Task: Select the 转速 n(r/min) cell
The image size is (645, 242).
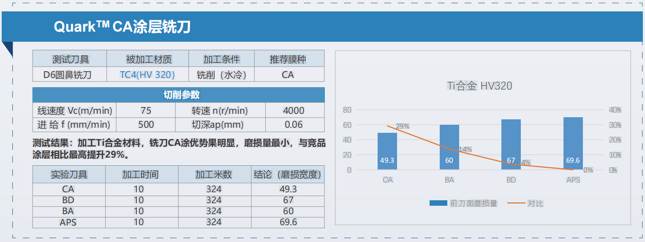Action: click(x=220, y=110)
